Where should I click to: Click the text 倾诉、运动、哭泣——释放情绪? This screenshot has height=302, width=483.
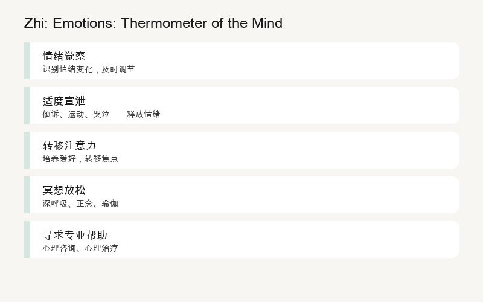point(101,114)
